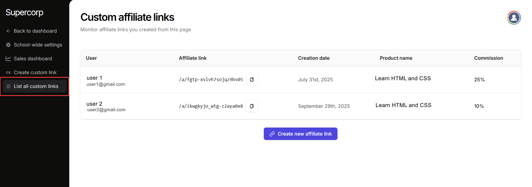Open the profile avatar menu
Screen dimensions: 532x187
click(514, 18)
